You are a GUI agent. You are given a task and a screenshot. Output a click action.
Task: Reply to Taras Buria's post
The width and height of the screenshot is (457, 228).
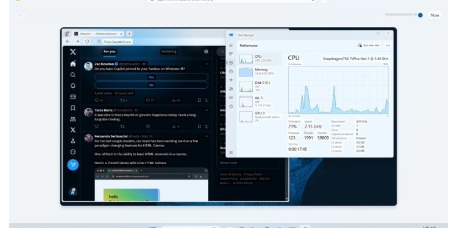(x=97, y=126)
